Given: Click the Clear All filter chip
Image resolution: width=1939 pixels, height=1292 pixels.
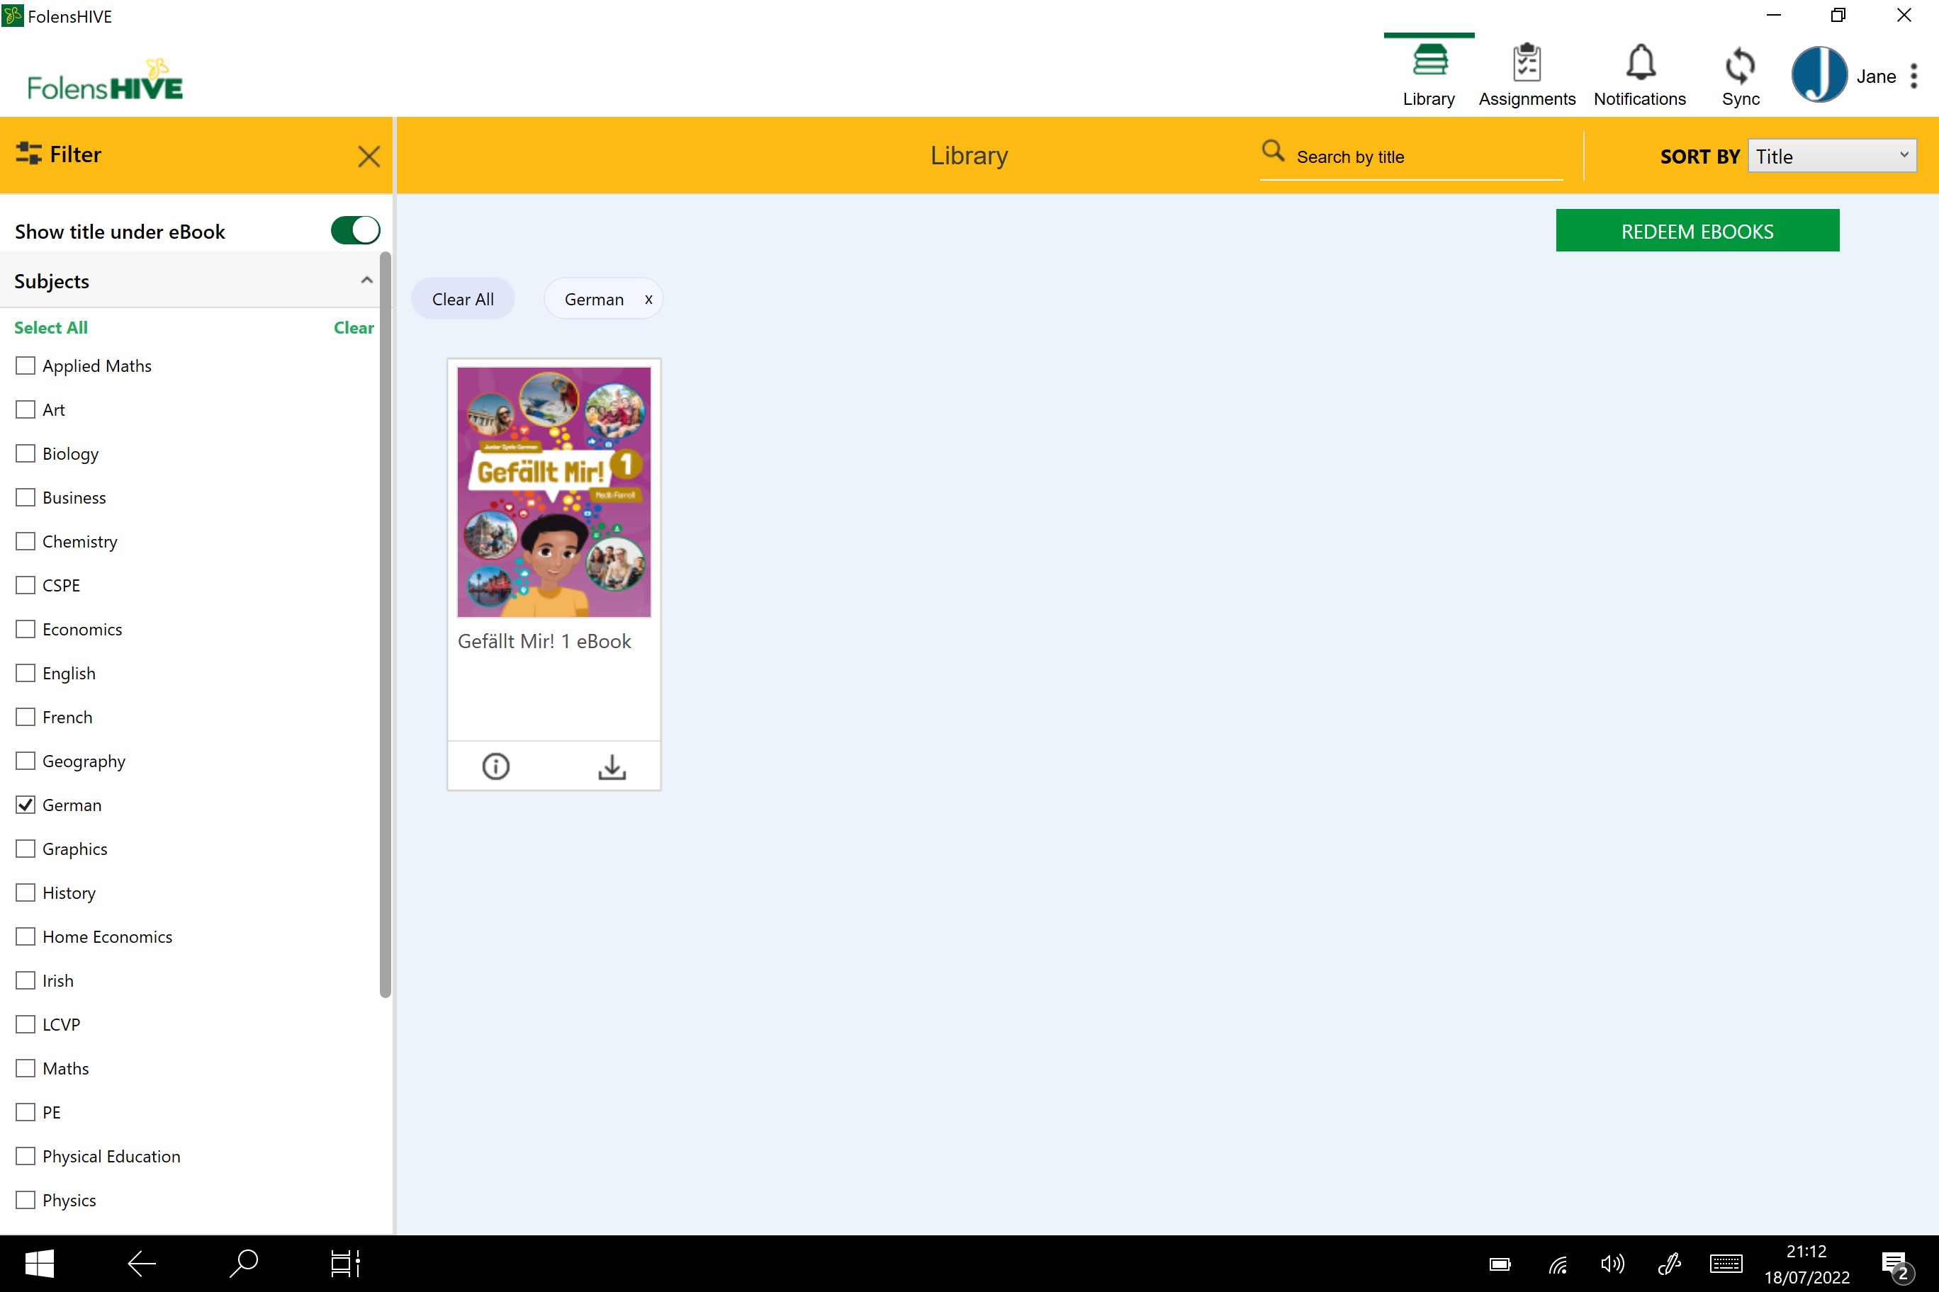Looking at the screenshot, I should pos(463,299).
